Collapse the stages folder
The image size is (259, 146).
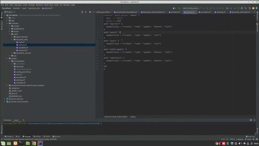coord(7,58)
